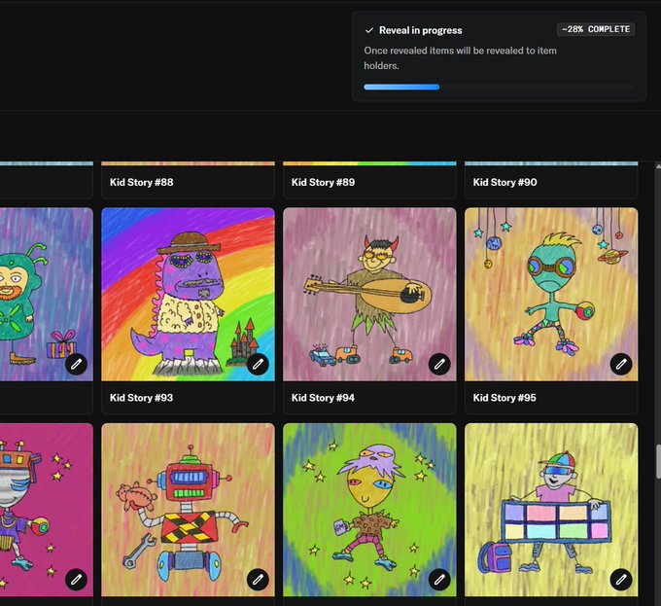Click edit pencil on magenta skeleton card

76,580
